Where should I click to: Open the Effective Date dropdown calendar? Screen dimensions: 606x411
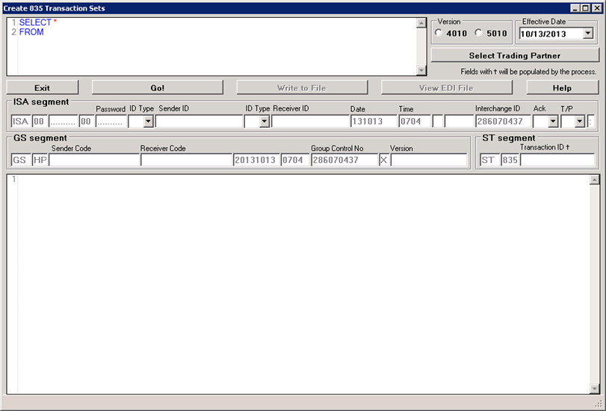point(588,33)
